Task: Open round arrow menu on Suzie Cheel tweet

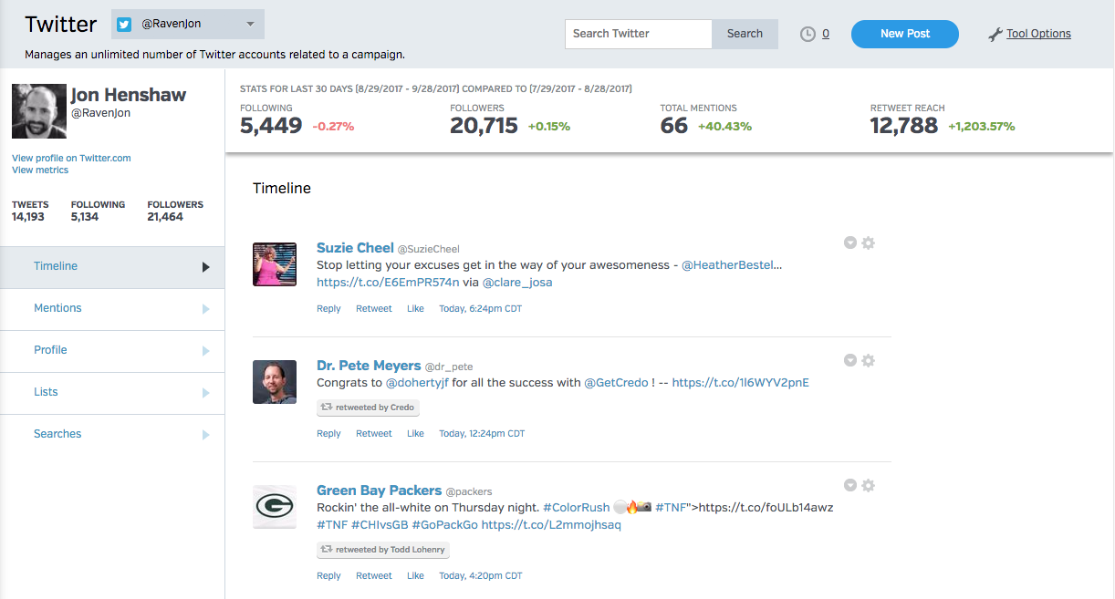Action: click(x=850, y=243)
